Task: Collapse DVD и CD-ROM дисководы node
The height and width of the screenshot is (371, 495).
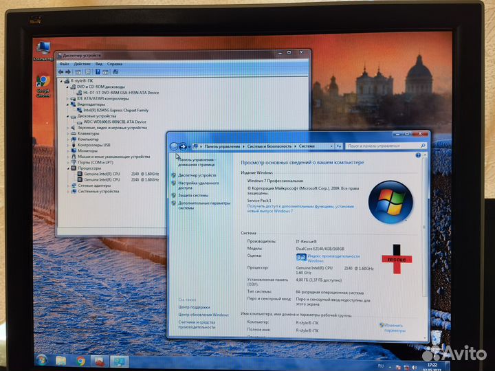Action: pos(67,87)
